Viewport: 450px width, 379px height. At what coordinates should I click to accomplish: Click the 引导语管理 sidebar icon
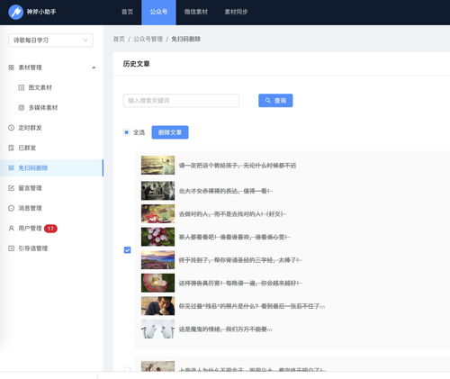click(11, 248)
